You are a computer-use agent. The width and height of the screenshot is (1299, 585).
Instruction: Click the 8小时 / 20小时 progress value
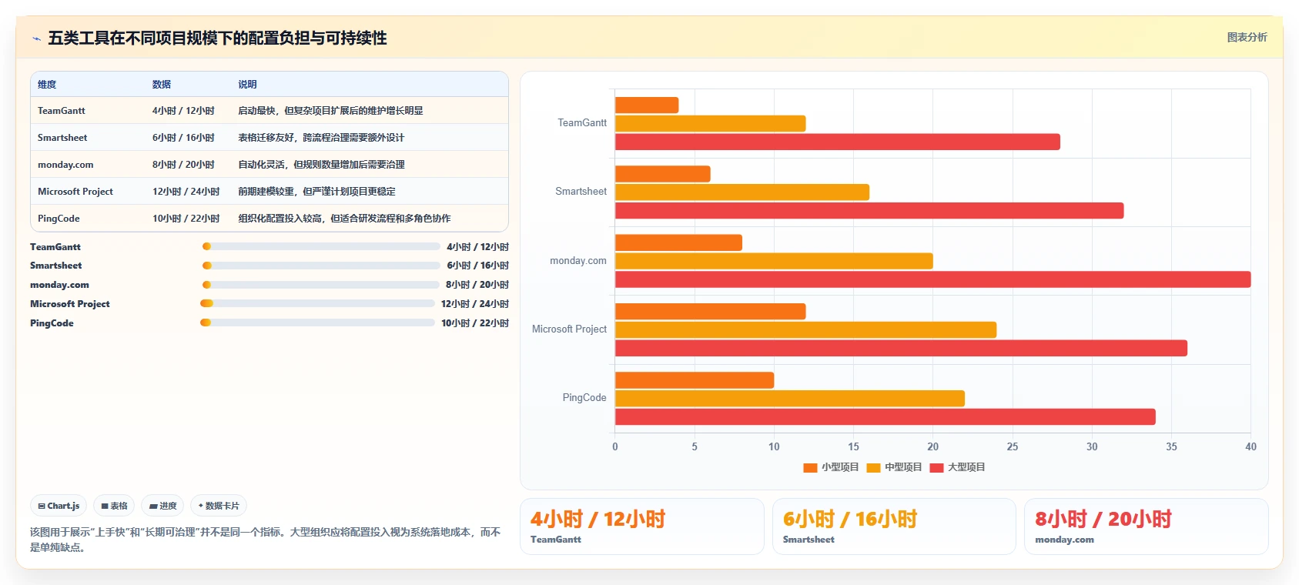[477, 285]
